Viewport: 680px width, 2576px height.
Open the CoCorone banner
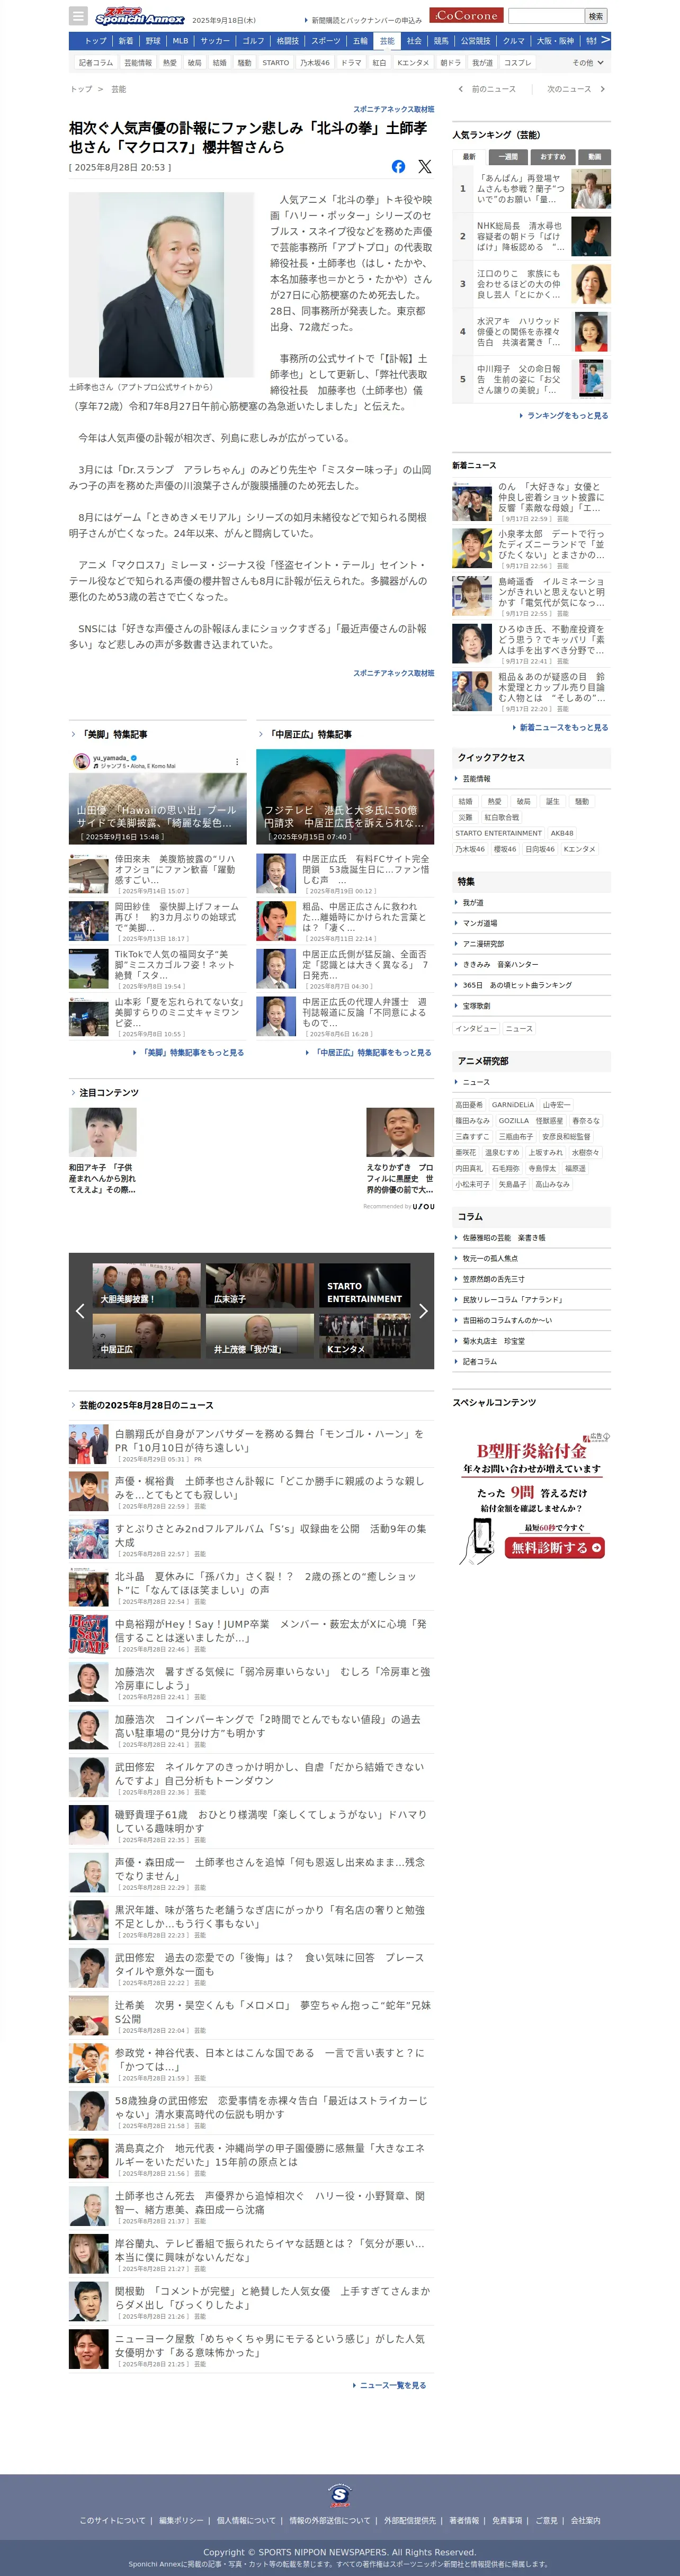(466, 15)
